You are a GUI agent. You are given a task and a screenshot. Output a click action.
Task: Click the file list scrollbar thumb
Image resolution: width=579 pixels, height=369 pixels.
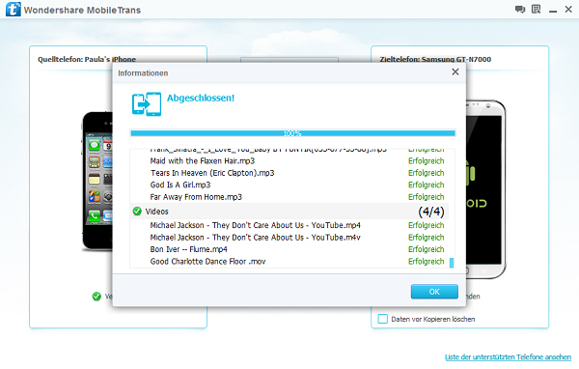coord(452,263)
